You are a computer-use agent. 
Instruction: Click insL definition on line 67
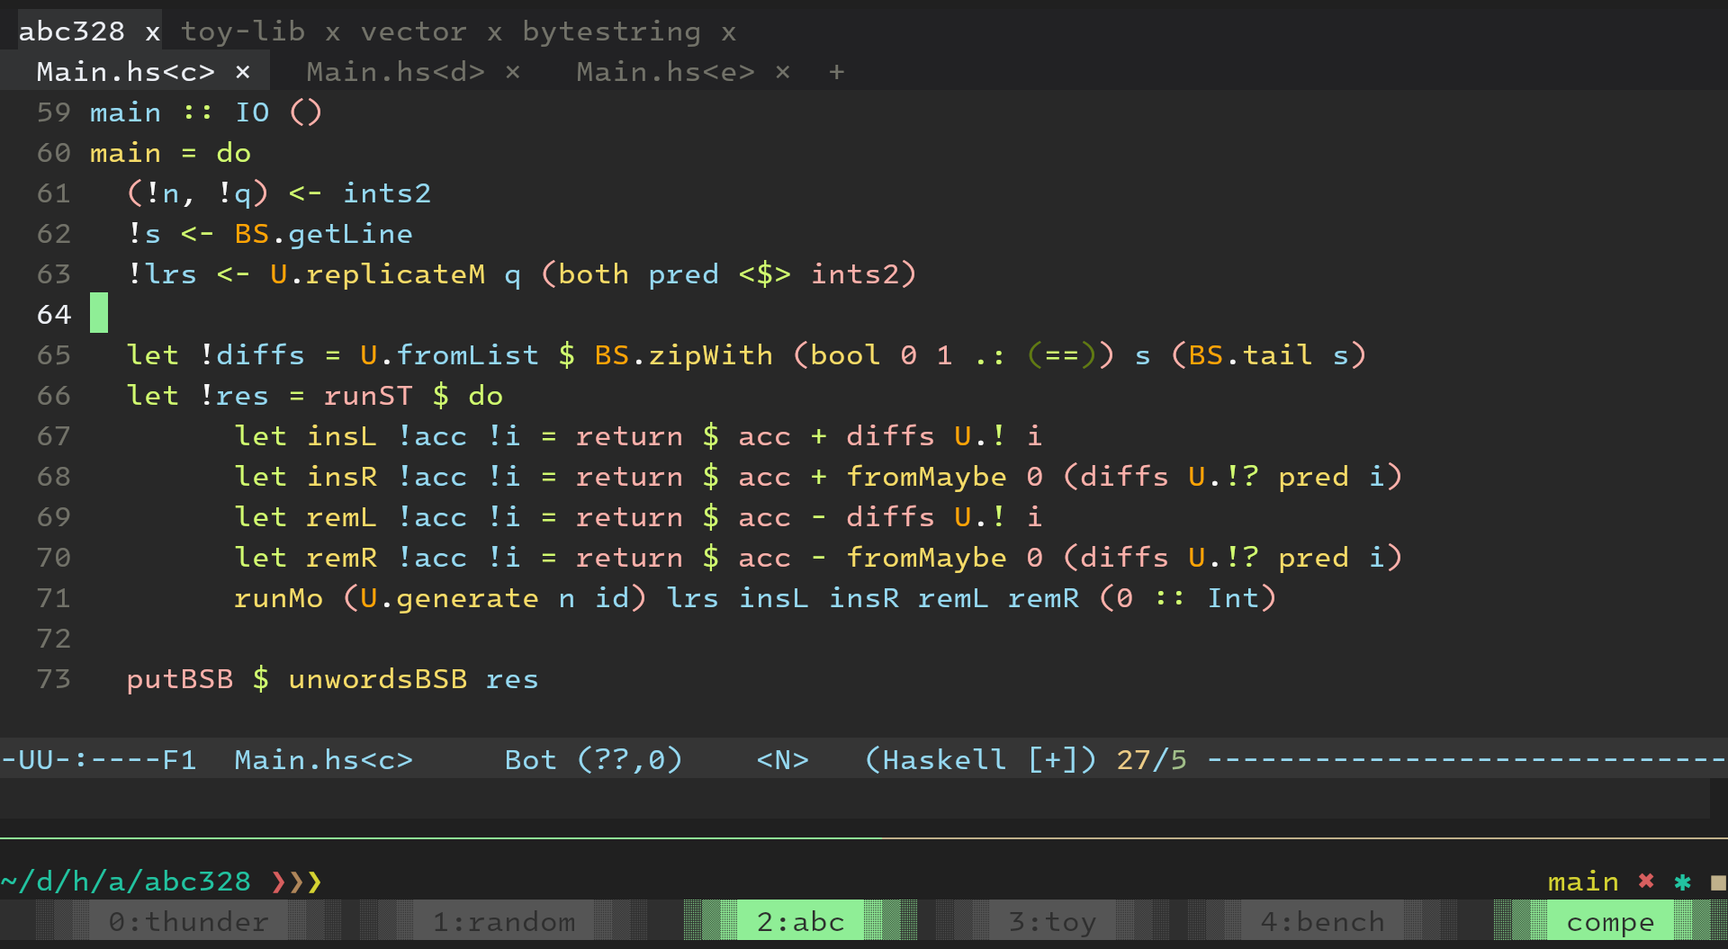pyautogui.click(x=342, y=436)
